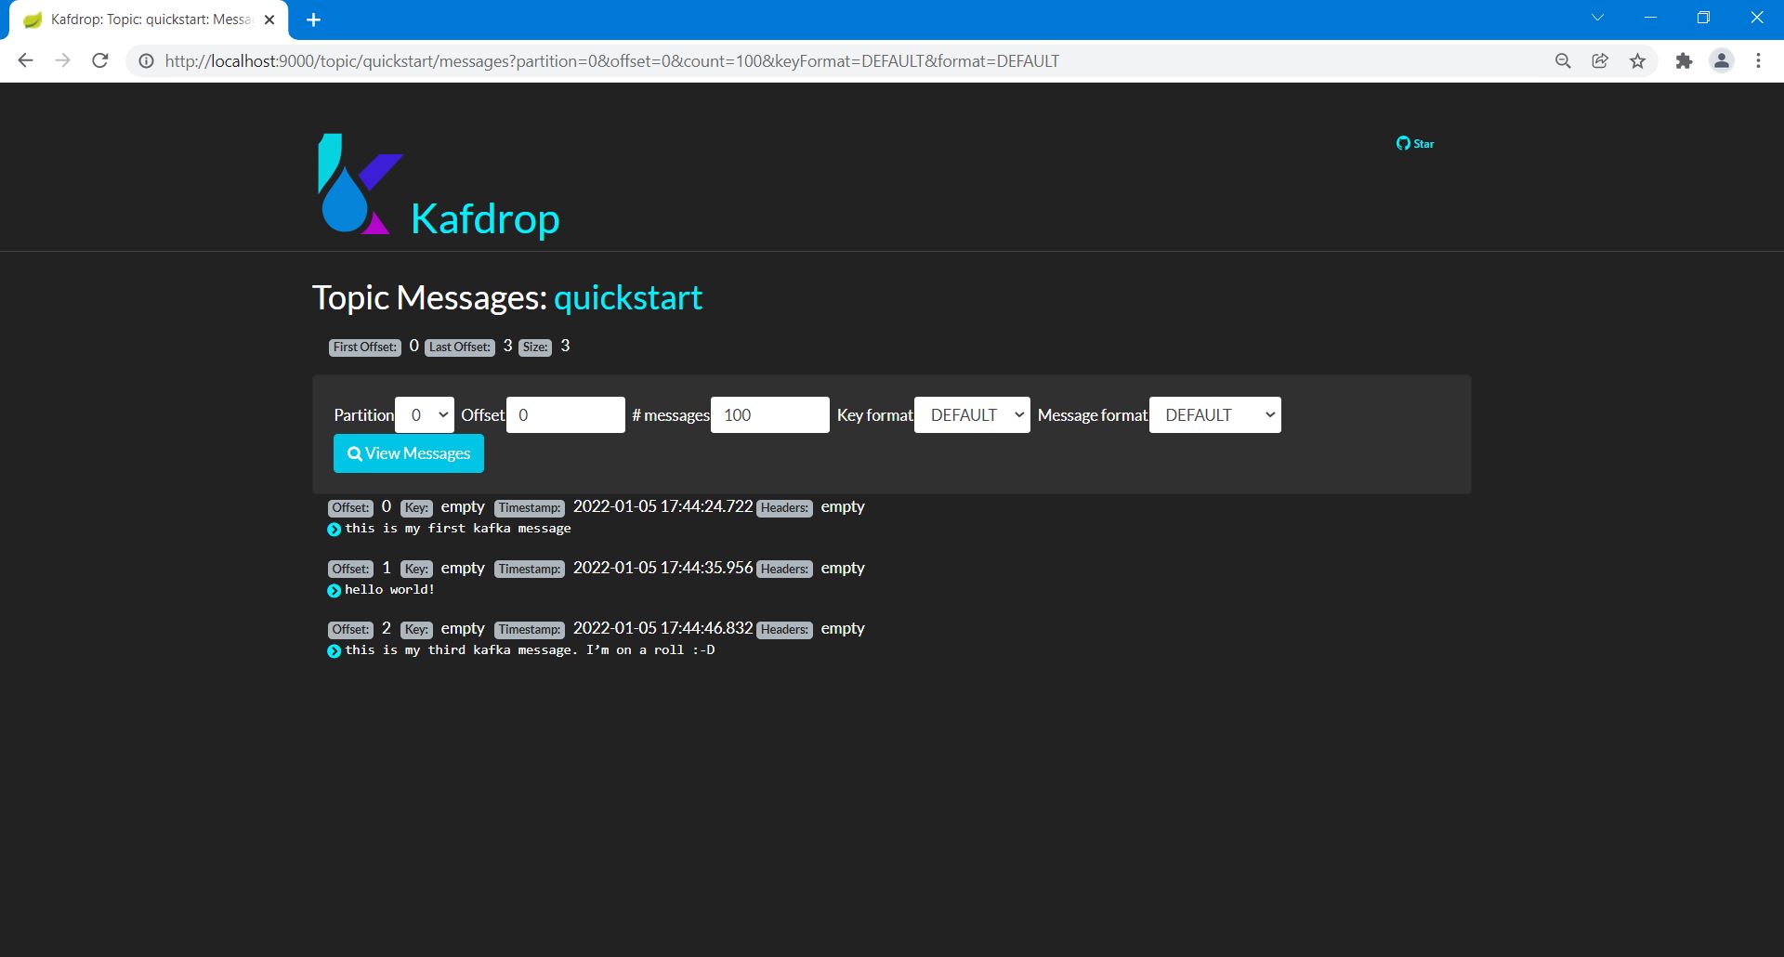This screenshot has height=957, width=1784.
Task: Bookmark this page with star icon
Action: coord(1637,61)
